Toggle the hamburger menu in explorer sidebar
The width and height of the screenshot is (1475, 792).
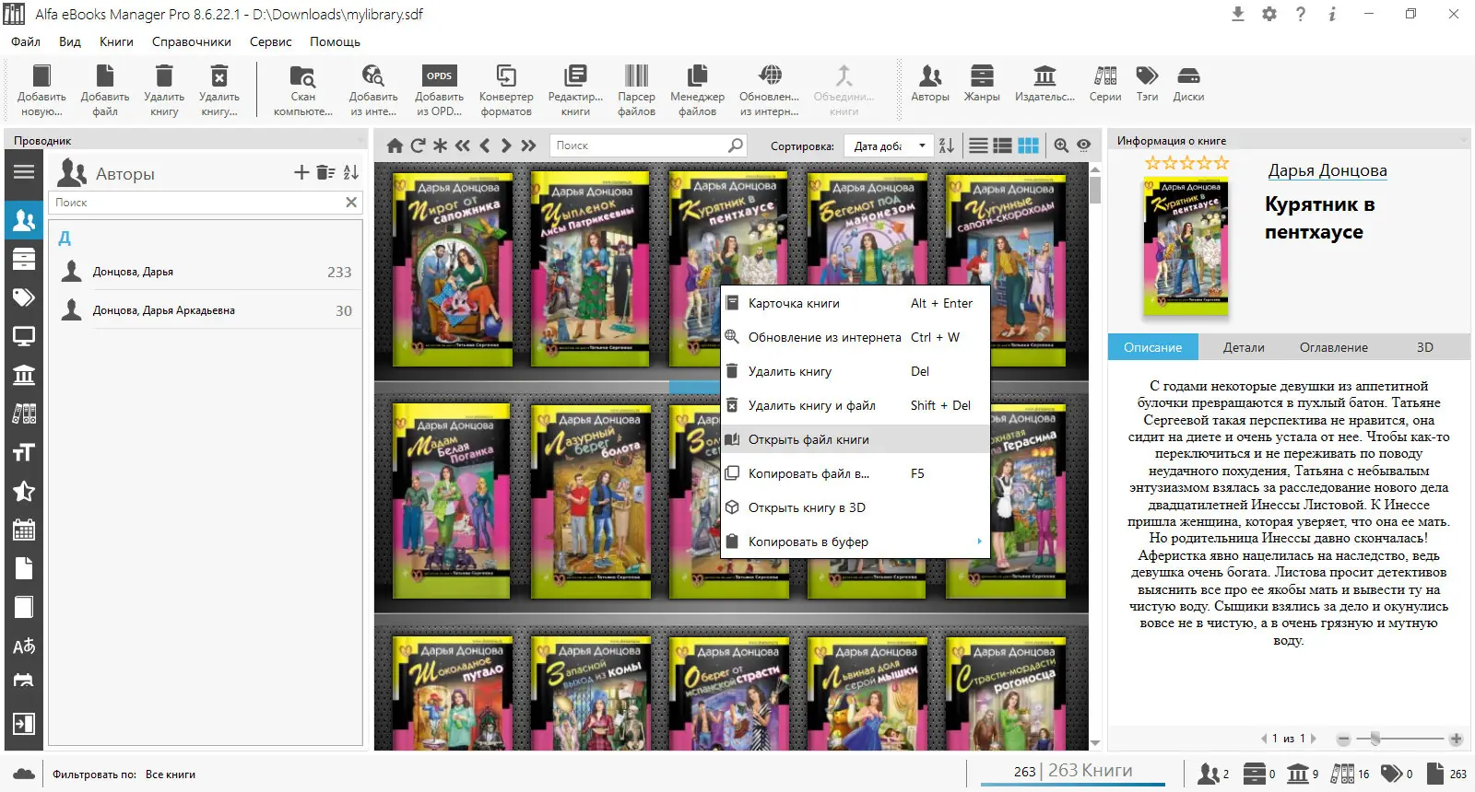tap(24, 171)
